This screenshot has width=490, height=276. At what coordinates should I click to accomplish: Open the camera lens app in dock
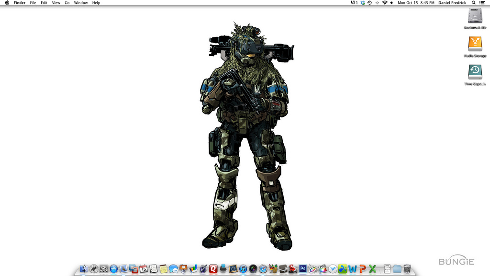point(253,268)
